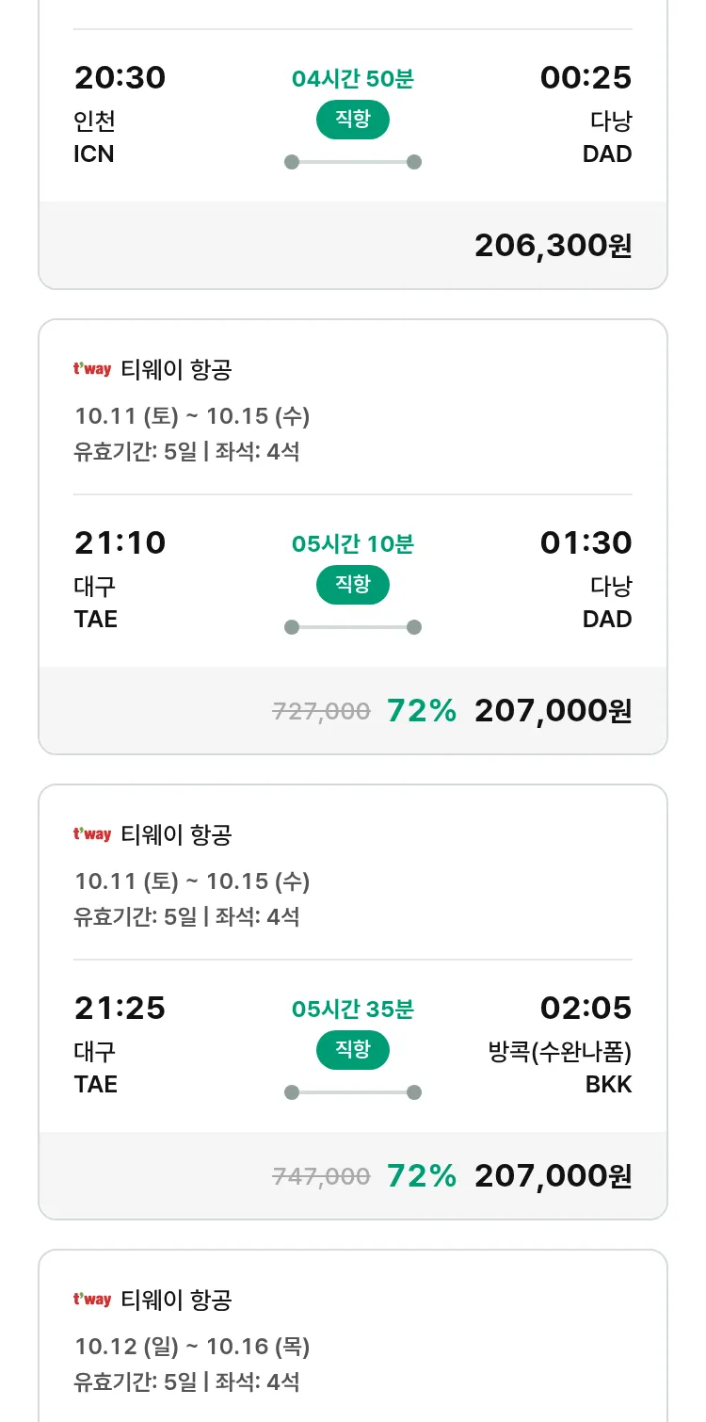This screenshot has width=706, height=1422.
Task: Tap the 00:25 arrival time at 다낭
Action: (x=586, y=78)
